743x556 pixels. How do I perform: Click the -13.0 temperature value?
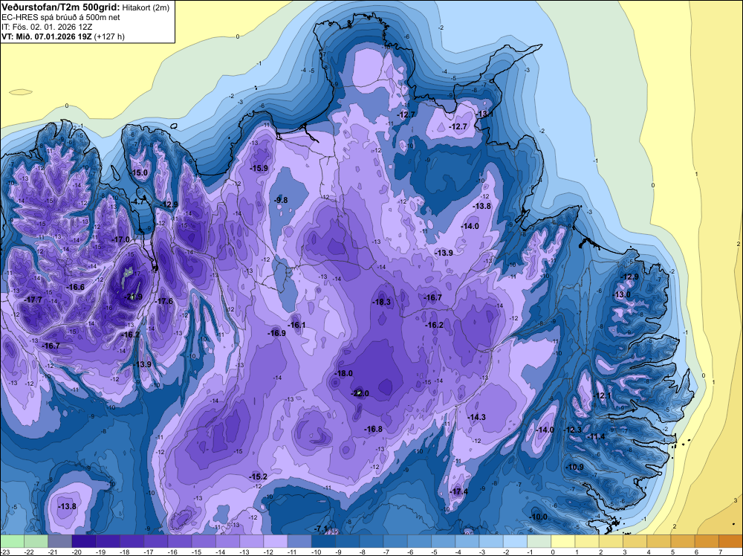[622, 294]
